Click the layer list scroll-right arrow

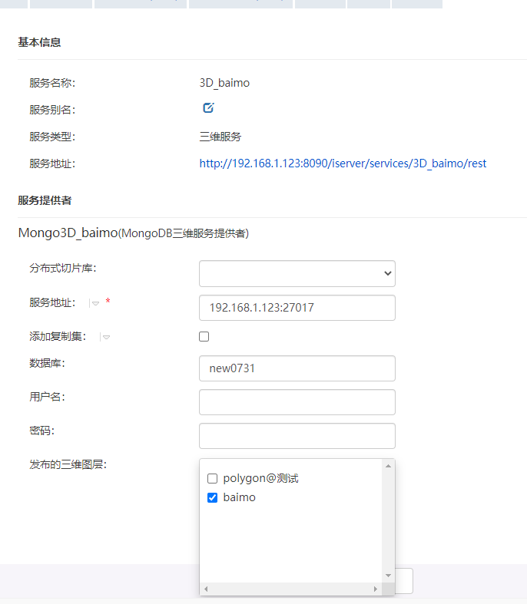coord(376,589)
